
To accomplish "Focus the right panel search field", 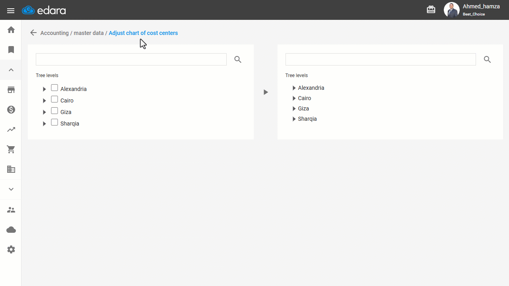I will coord(381,60).
